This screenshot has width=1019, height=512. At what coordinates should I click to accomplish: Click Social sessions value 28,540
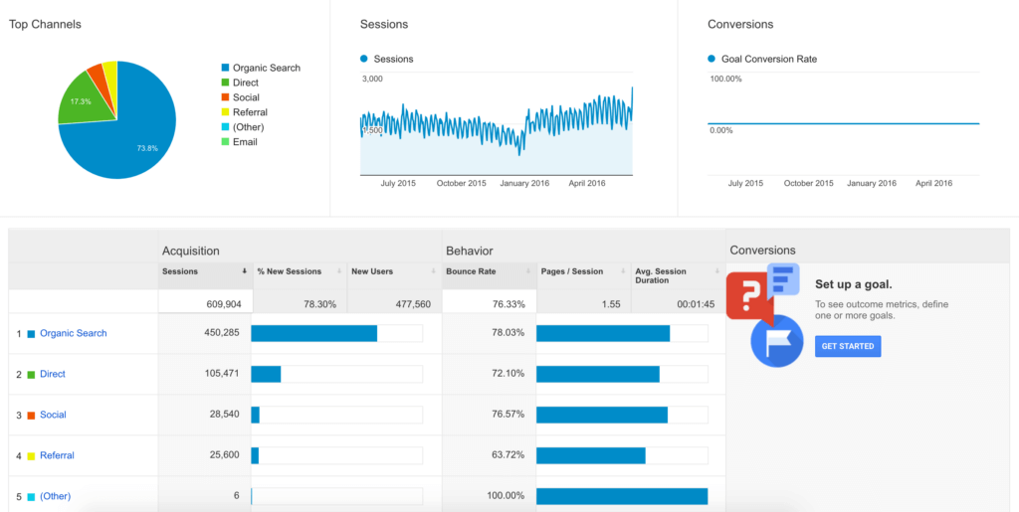pyautogui.click(x=224, y=415)
